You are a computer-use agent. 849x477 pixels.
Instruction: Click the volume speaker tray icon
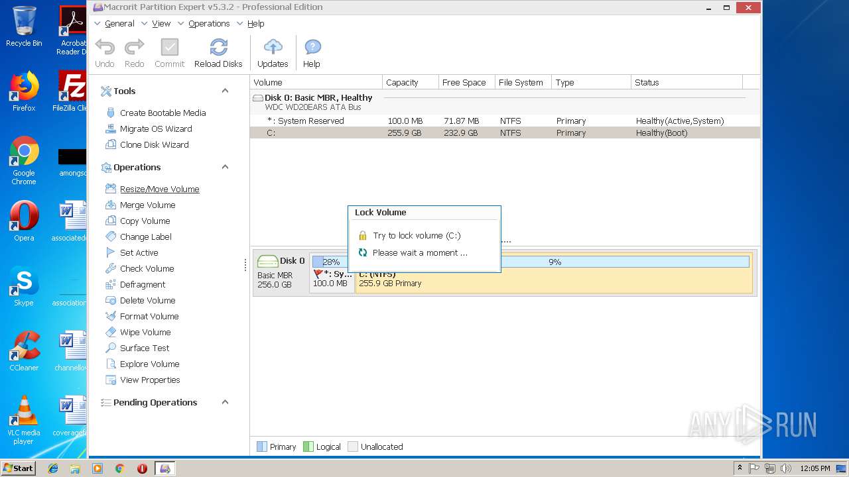point(786,468)
